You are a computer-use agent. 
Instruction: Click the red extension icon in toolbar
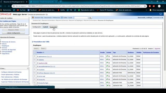[x=150, y=6]
